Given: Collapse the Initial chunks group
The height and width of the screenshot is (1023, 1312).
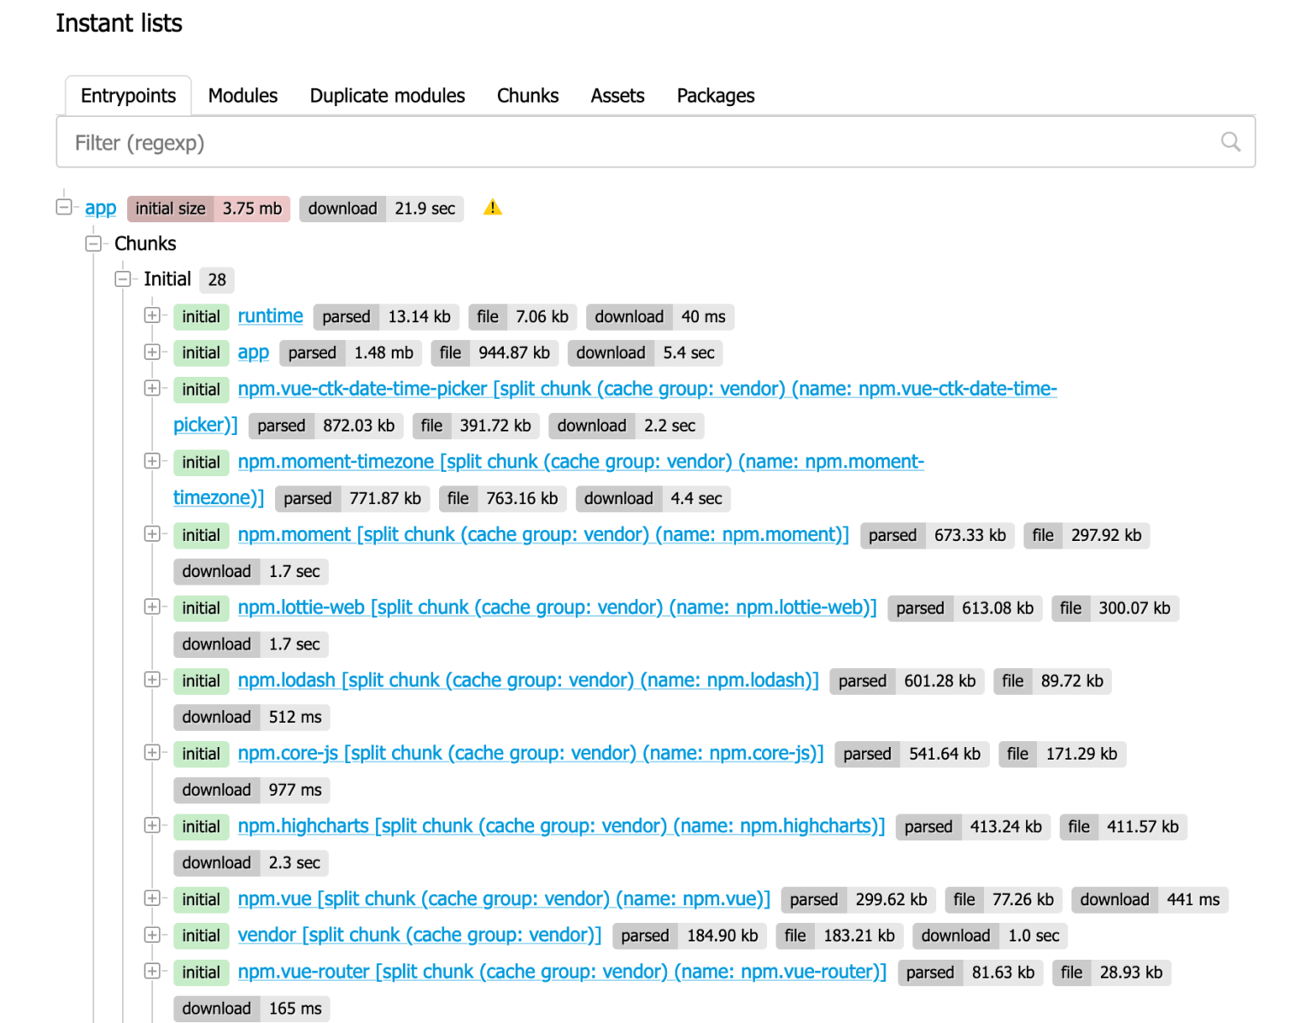Looking at the screenshot, I should (122, 279).
